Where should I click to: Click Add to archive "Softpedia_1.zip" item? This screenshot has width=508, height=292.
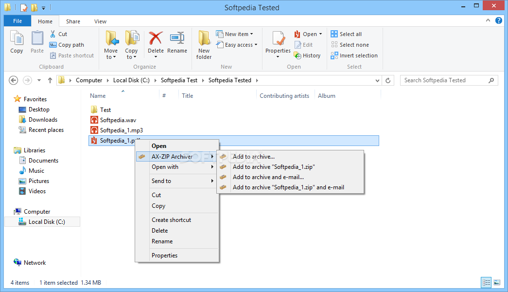click(290, 167)
